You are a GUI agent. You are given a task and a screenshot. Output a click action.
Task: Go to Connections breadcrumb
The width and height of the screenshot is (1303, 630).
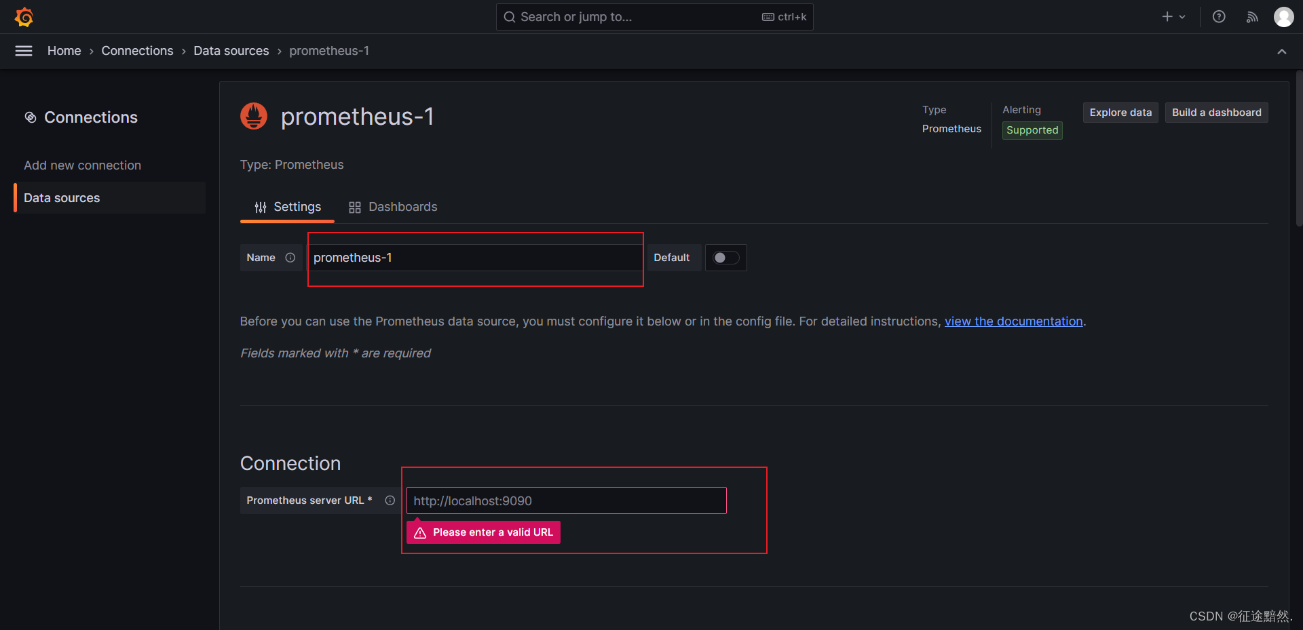coord(137,51)
